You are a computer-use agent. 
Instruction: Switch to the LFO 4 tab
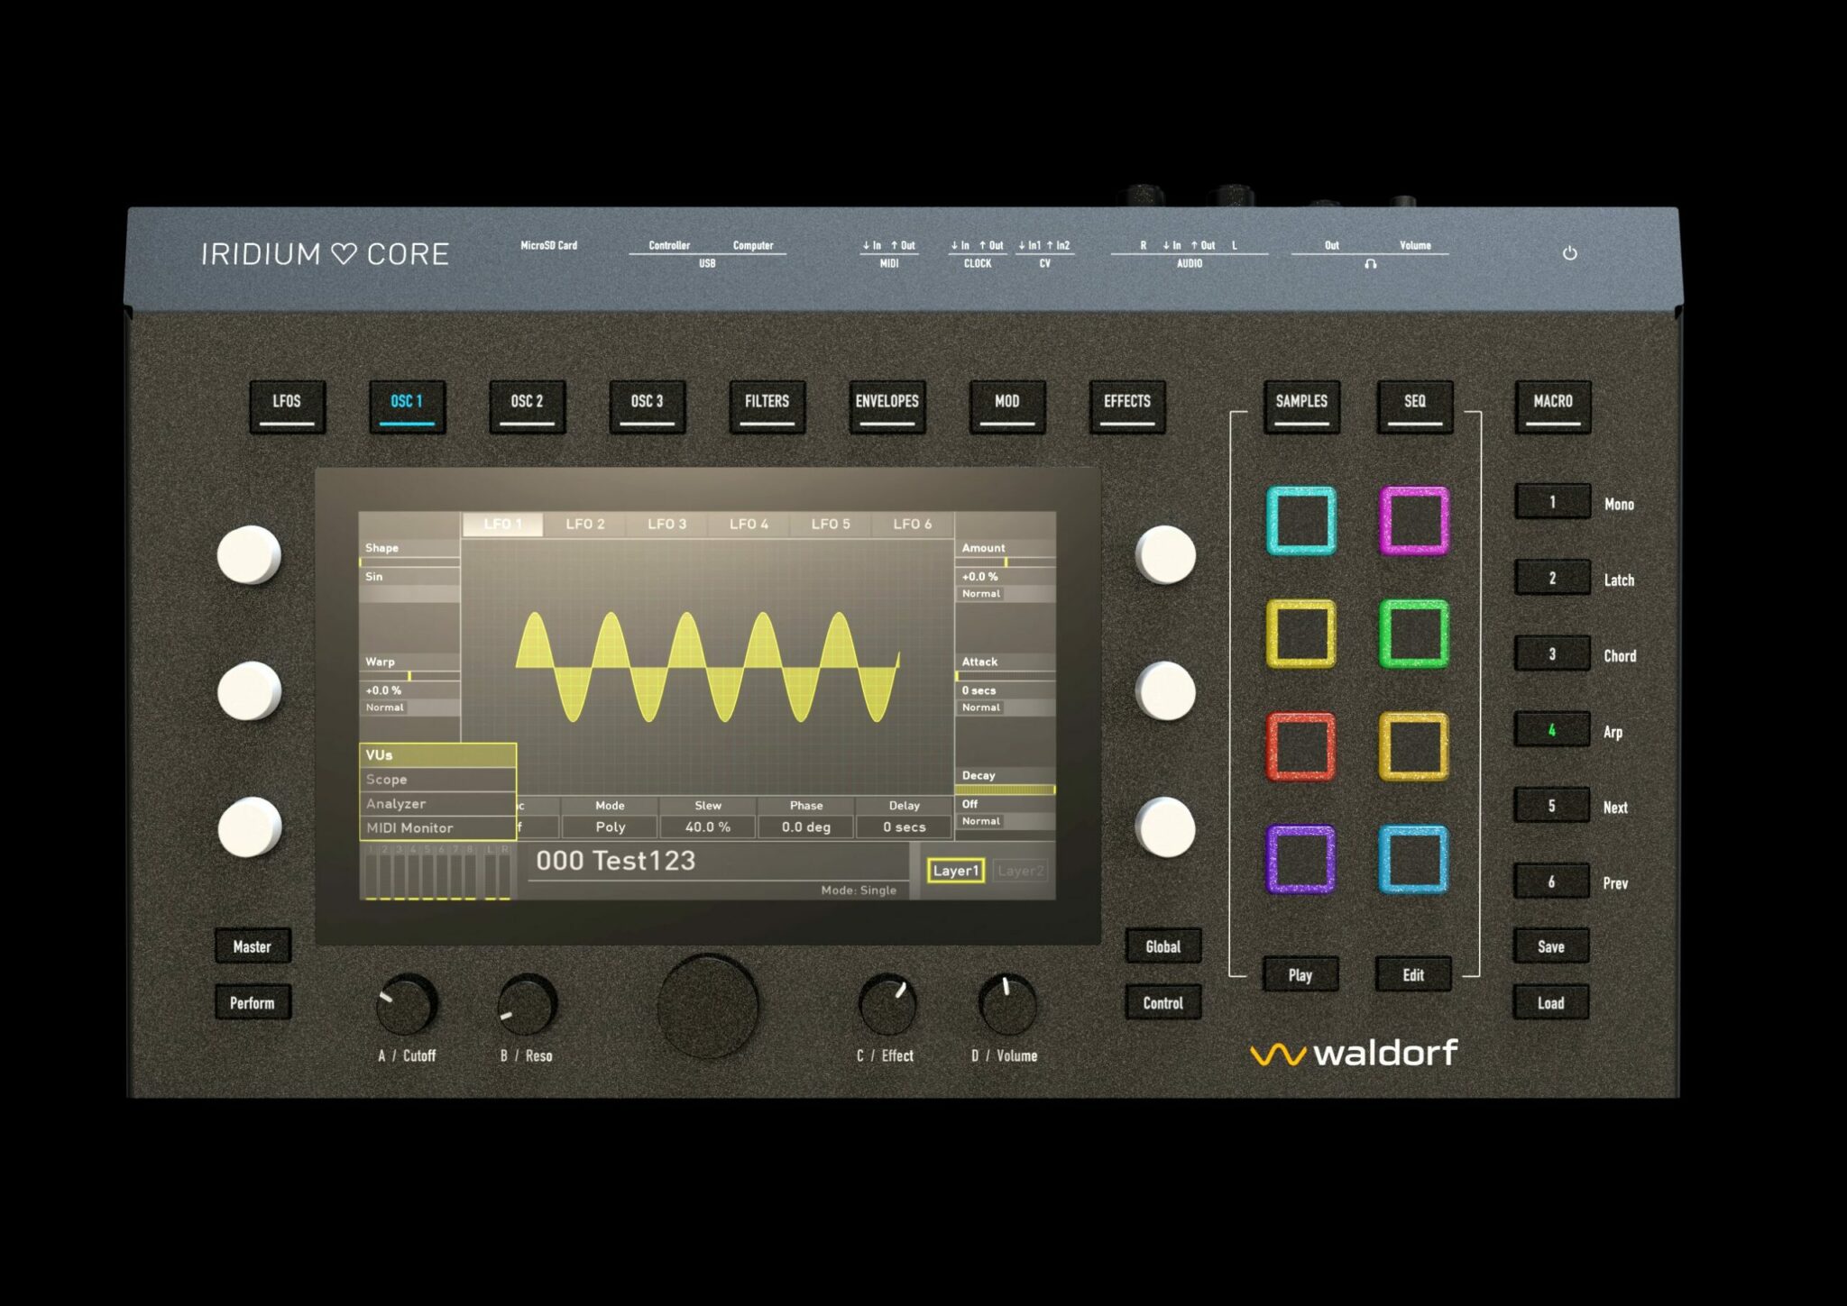tap(749, 524)
